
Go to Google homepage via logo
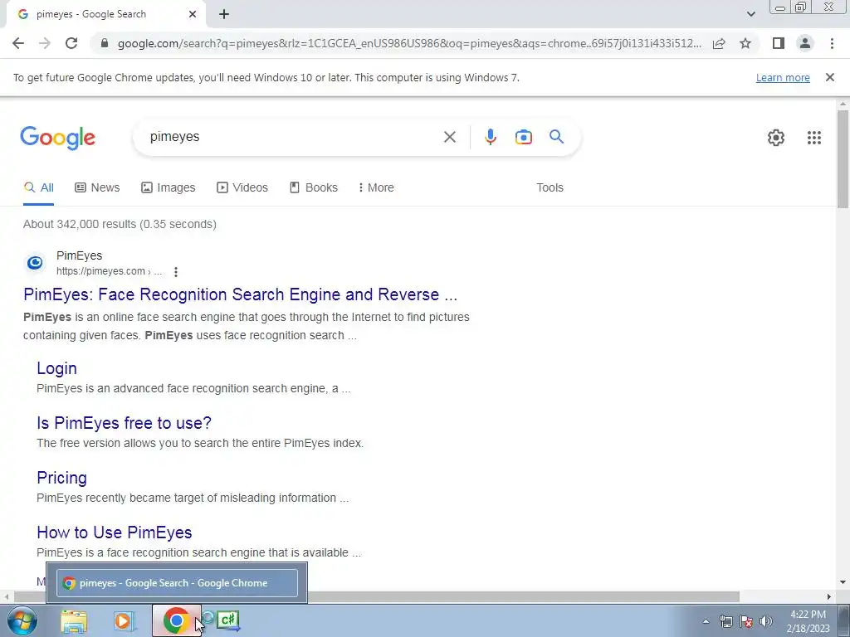(x=58, y=138)
